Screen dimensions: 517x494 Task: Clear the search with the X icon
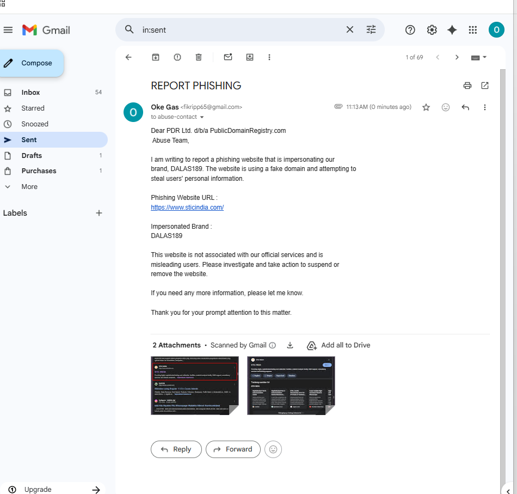(350, 30)
